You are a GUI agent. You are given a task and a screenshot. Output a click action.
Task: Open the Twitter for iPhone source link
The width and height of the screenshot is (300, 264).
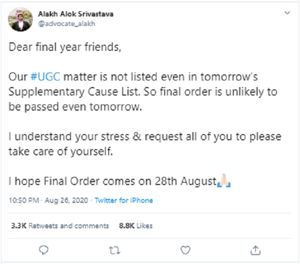coord(124,200)
